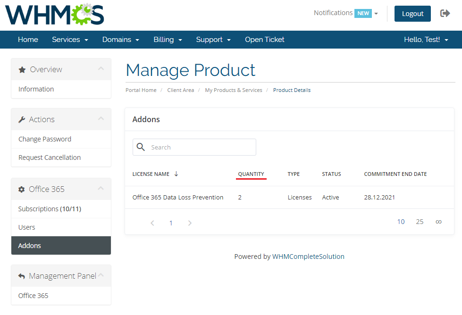Sort by the Quantity column header
Screen dimensions: 462x315
(x=251, y=174)
